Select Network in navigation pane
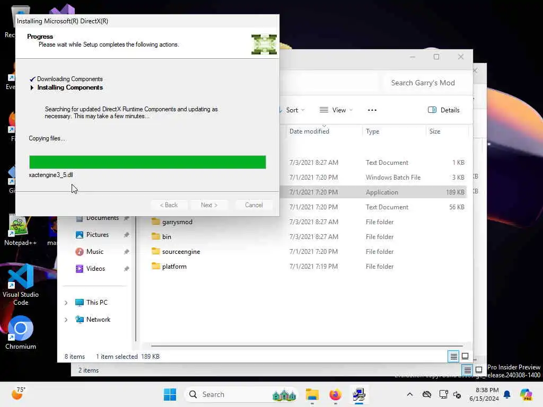This screenshot has height=407, width=543. click(x=98, y=320)
